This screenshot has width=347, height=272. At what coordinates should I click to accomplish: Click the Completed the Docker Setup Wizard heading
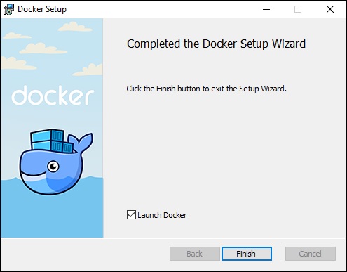pos(216,44)
